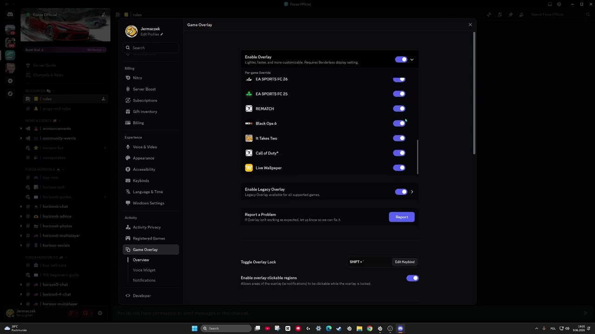
Task: Open Developer settings
Action: coord(151,295)
